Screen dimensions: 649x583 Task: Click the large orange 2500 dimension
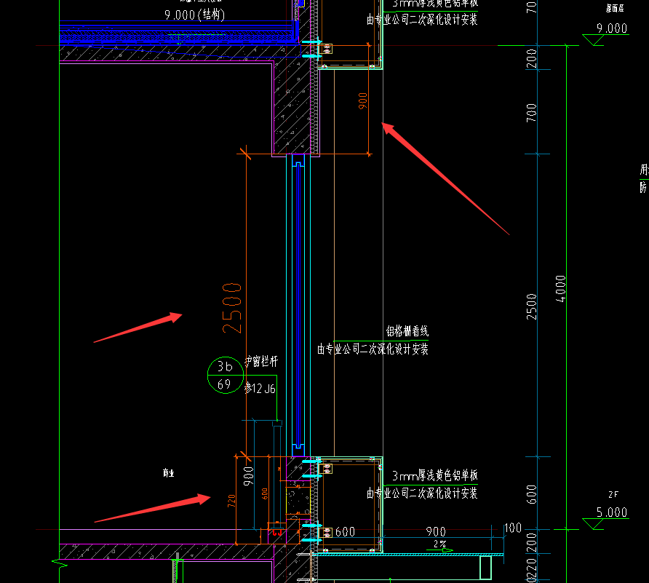232,308
